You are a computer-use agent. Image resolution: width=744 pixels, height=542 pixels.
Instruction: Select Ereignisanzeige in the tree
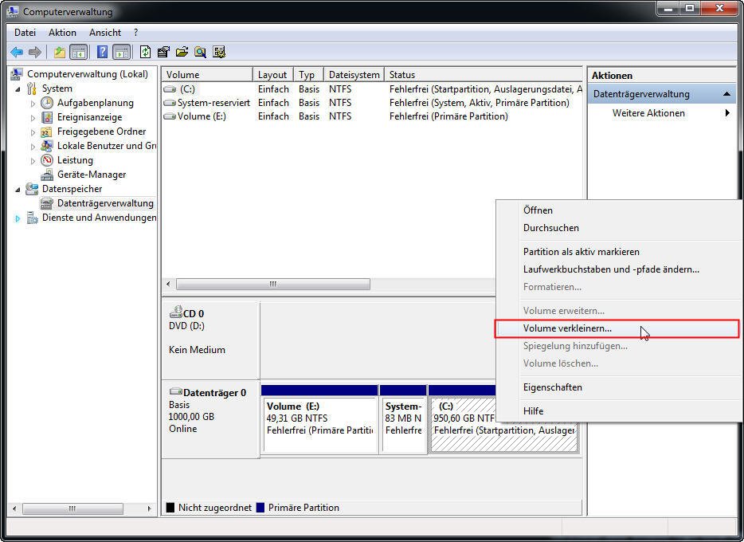(x=90, y=117)
